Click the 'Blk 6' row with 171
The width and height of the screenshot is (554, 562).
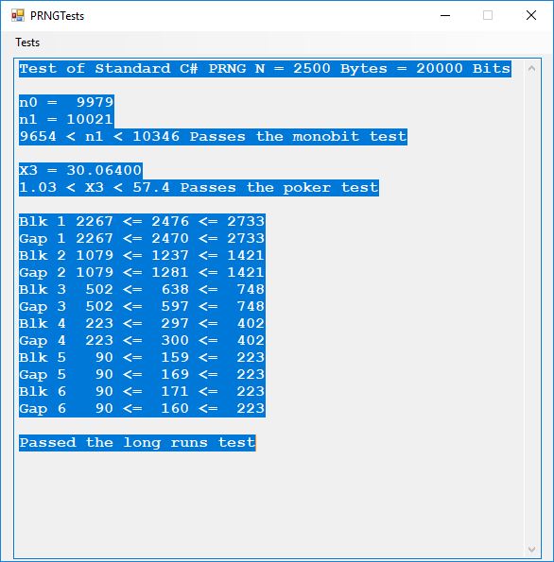click(x=142, y=391)
